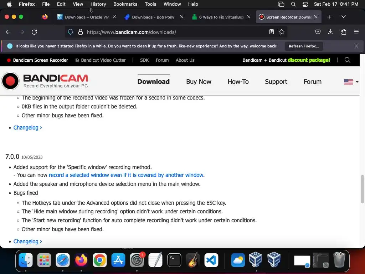Open Control Center in menu bar
This screenshot has width=365, height=274.
point(305,4)
